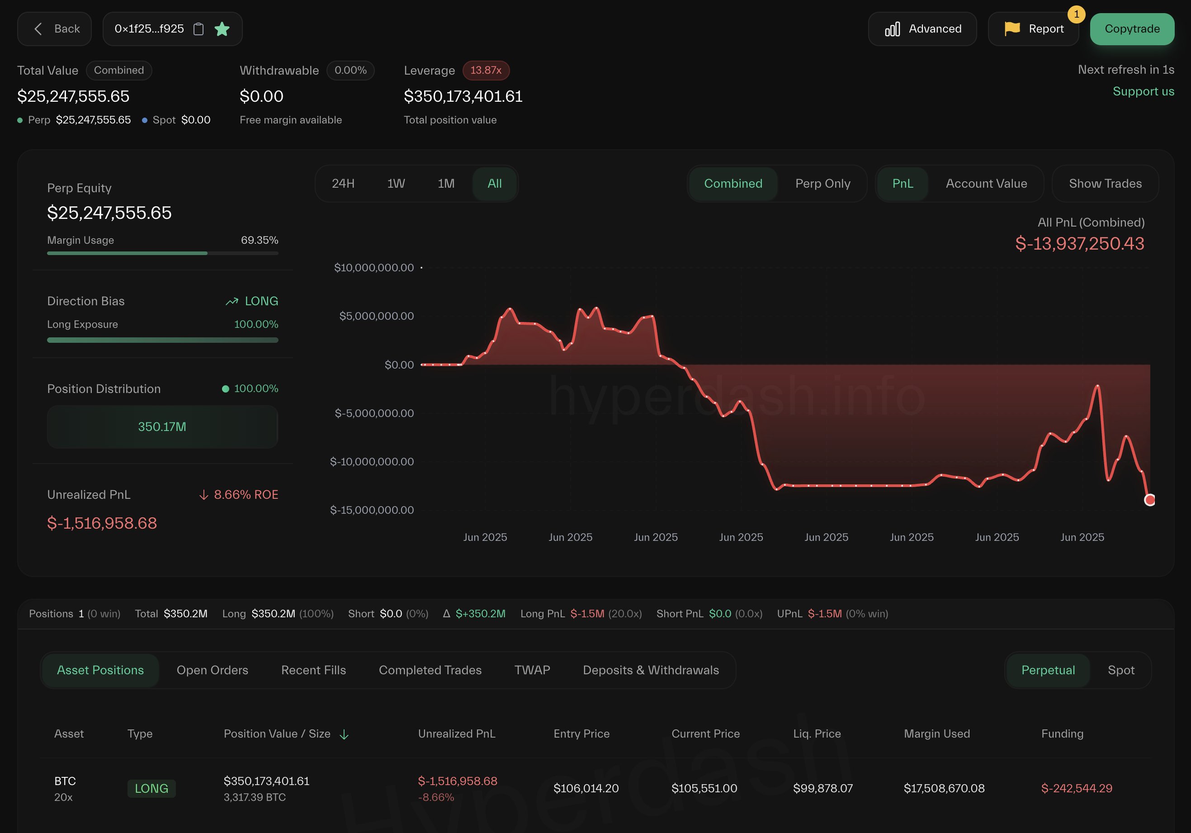Click the 350.17M position distribution bar
Viewport: 1191px width, 833px height.
tap(162, 427)
